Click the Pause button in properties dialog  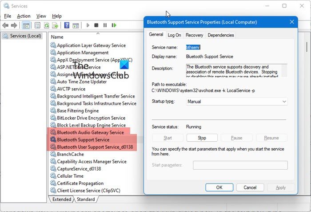pos(236,138)
